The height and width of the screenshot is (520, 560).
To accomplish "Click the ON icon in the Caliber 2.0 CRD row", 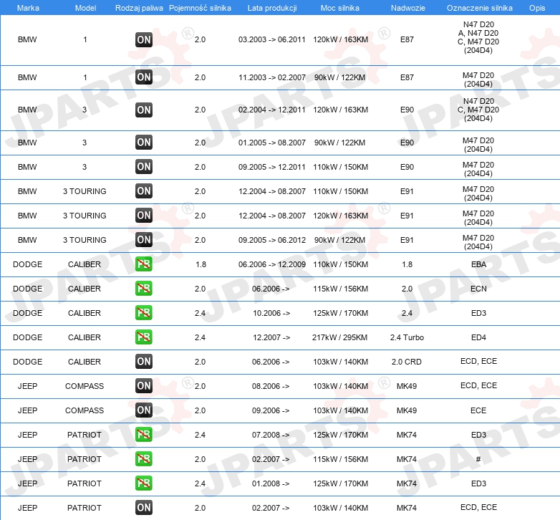I will click(143, 361).
